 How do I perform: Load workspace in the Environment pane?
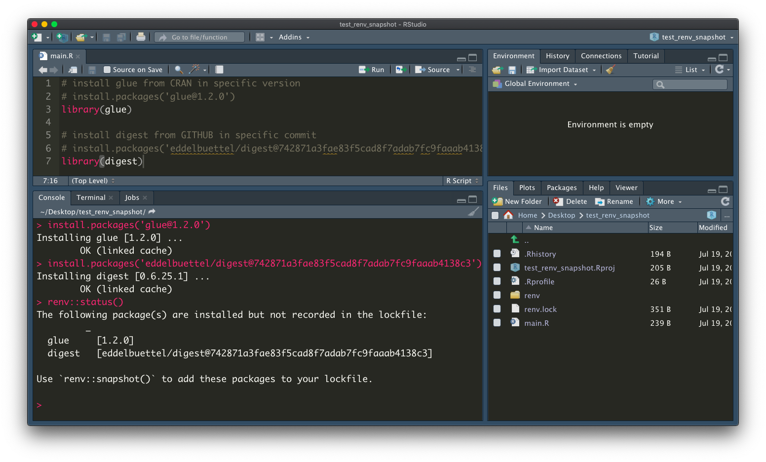click(x=498, y=70)
